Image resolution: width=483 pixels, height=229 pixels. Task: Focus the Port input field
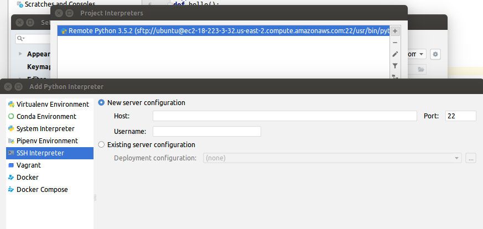[460, 116]
